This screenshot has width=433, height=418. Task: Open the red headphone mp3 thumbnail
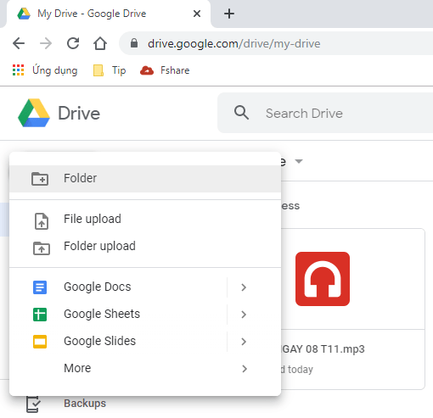pos(323,279)
